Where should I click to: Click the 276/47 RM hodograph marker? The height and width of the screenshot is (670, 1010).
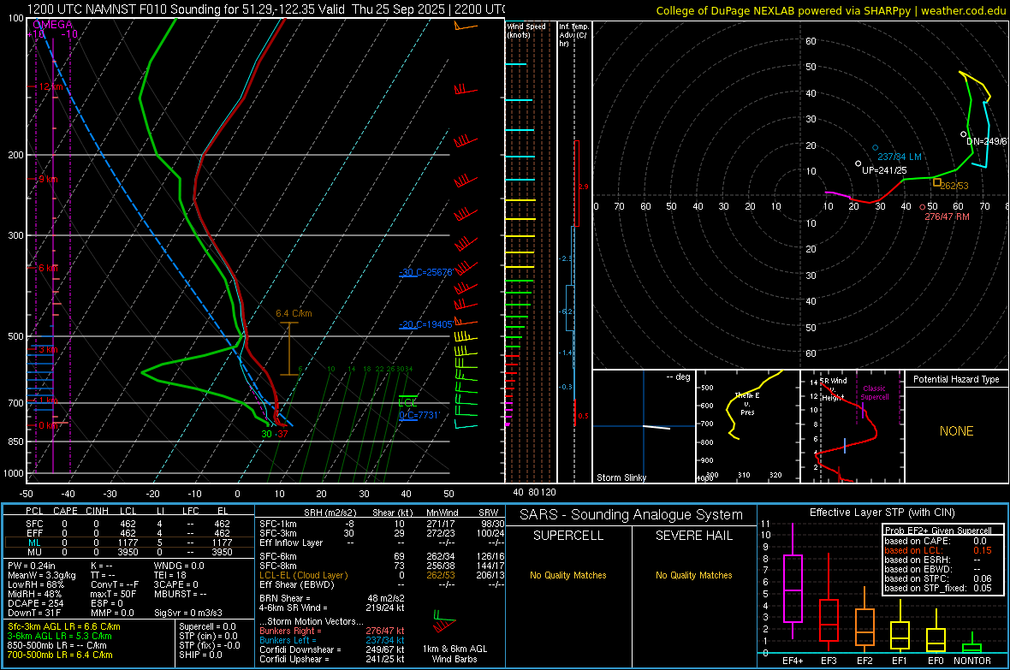[947, 216]
